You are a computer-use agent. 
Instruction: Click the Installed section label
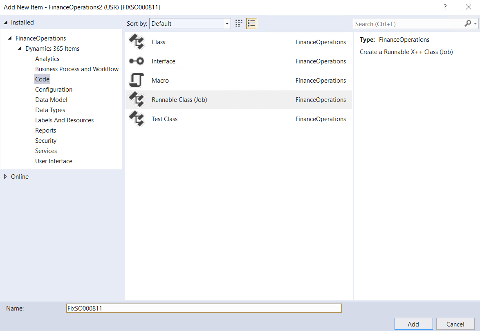click(x=22, y=23)
